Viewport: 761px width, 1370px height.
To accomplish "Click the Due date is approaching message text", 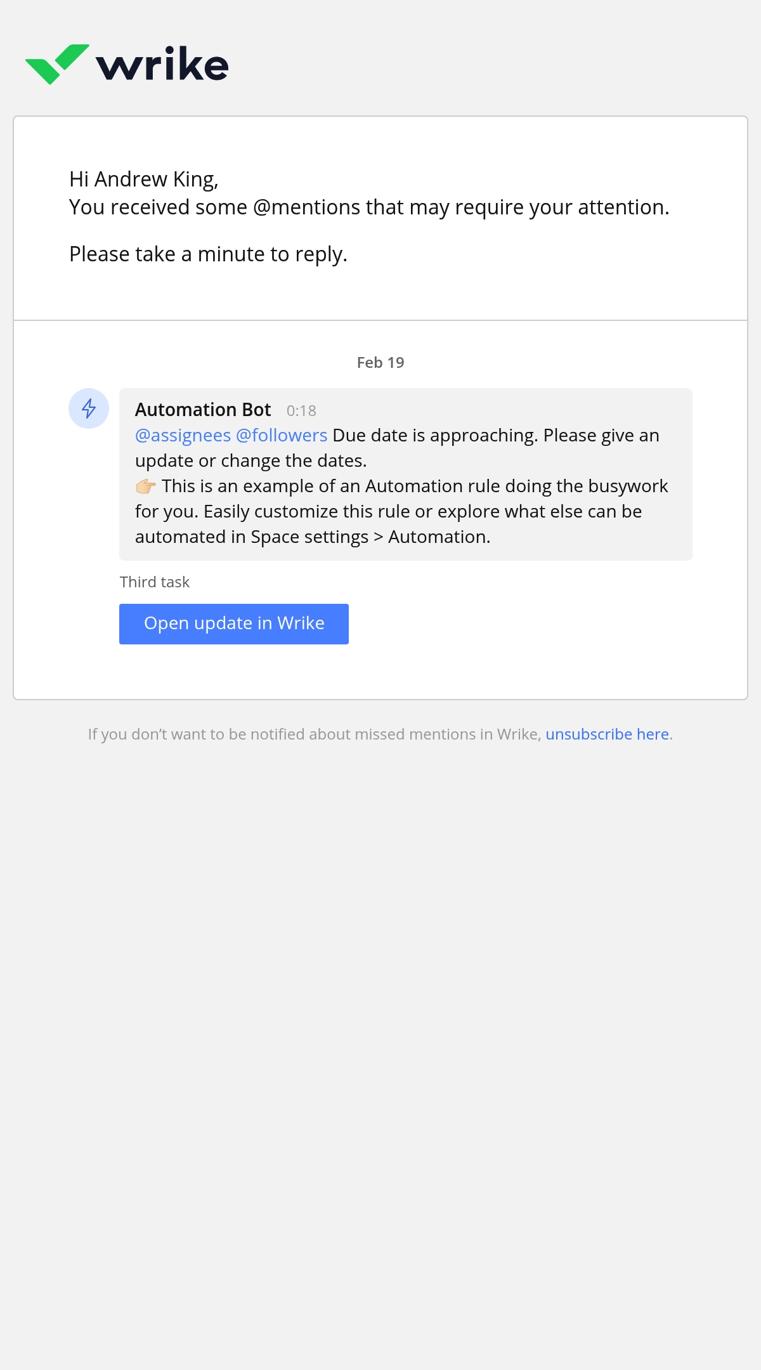I will [397, 448].
